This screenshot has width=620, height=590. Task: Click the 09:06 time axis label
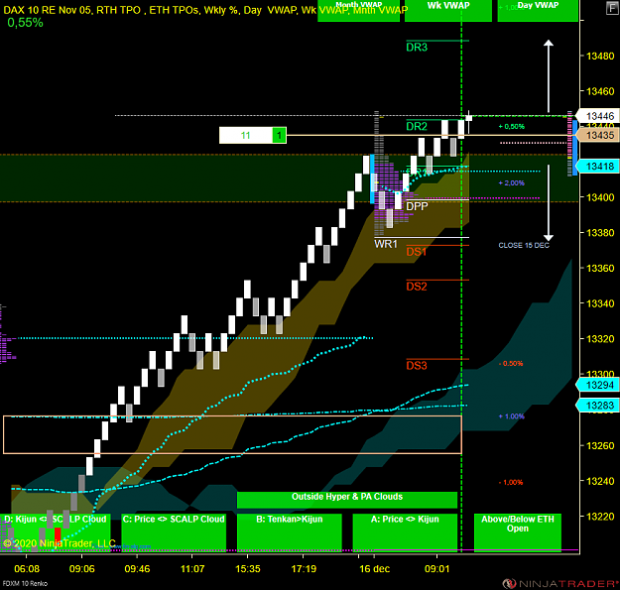tap(82, 569)
